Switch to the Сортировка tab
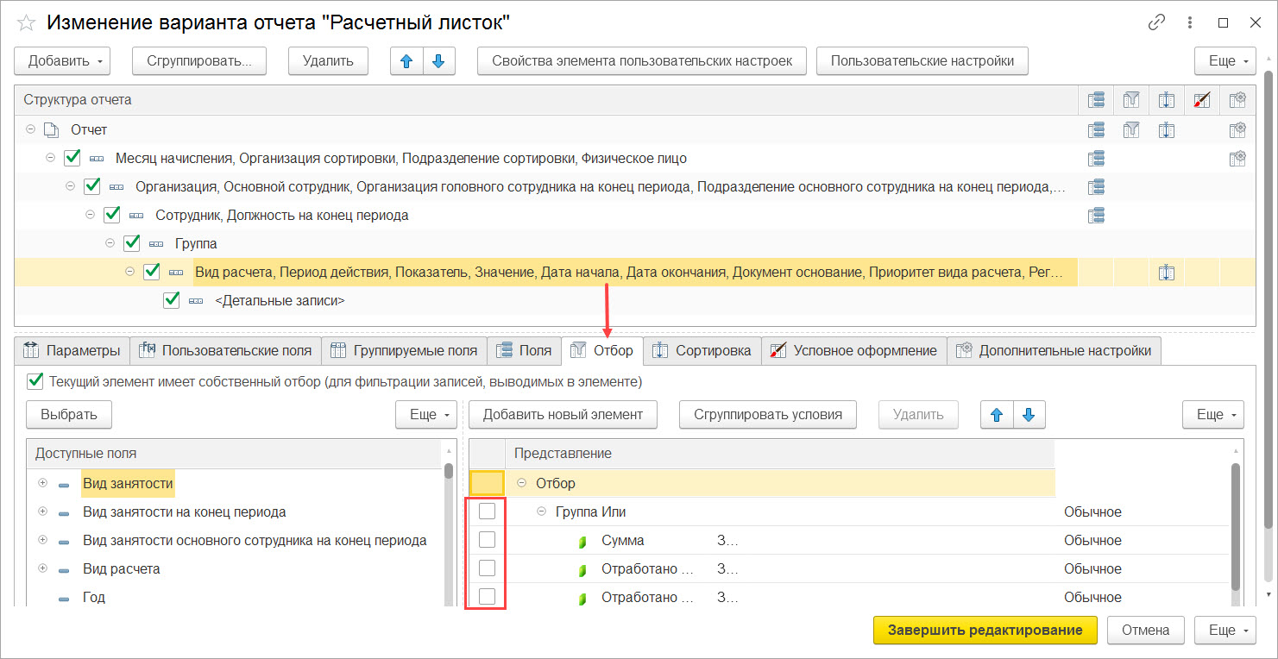Image resolution: width=1278 pixels, height=659 pixels. coord(702,350)
